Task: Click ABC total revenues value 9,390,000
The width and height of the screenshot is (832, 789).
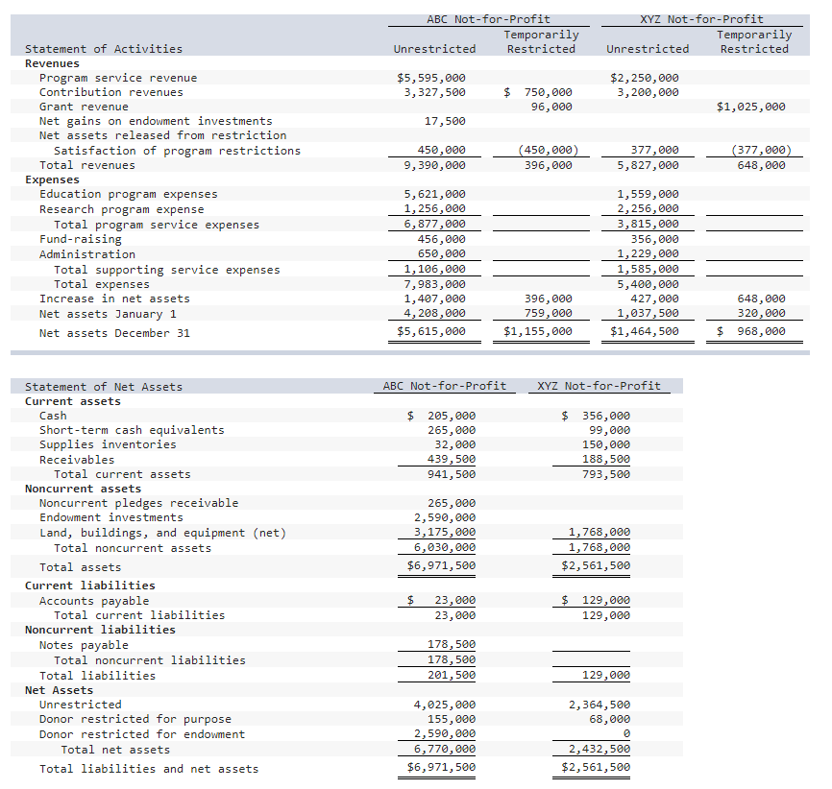Action: click(434, 165)
